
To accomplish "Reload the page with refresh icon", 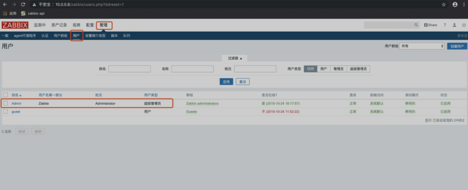I will [23, 4].
